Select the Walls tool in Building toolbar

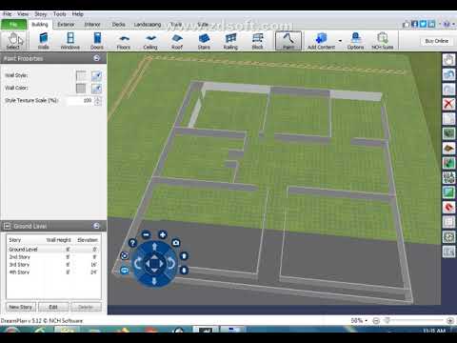pyautogui.click(x=44, y=41)
